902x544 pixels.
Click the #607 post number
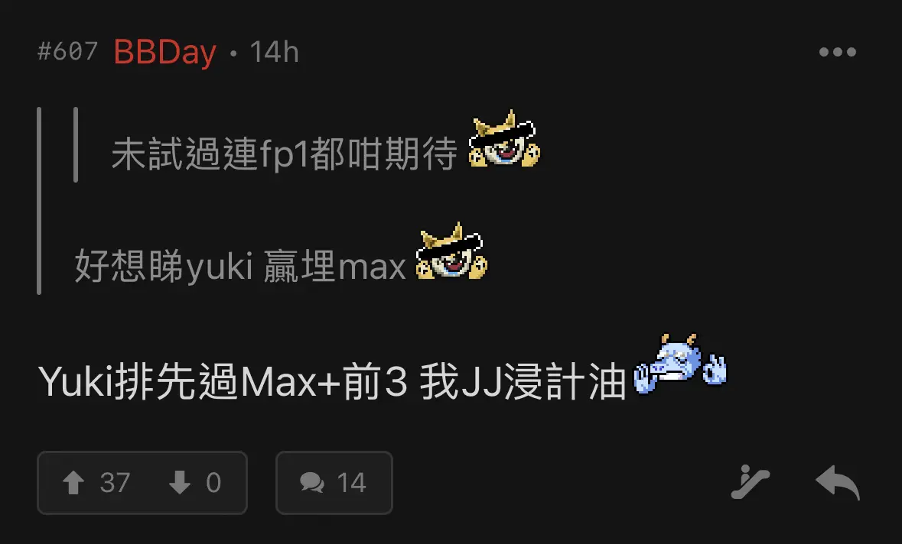coord(67,52)
